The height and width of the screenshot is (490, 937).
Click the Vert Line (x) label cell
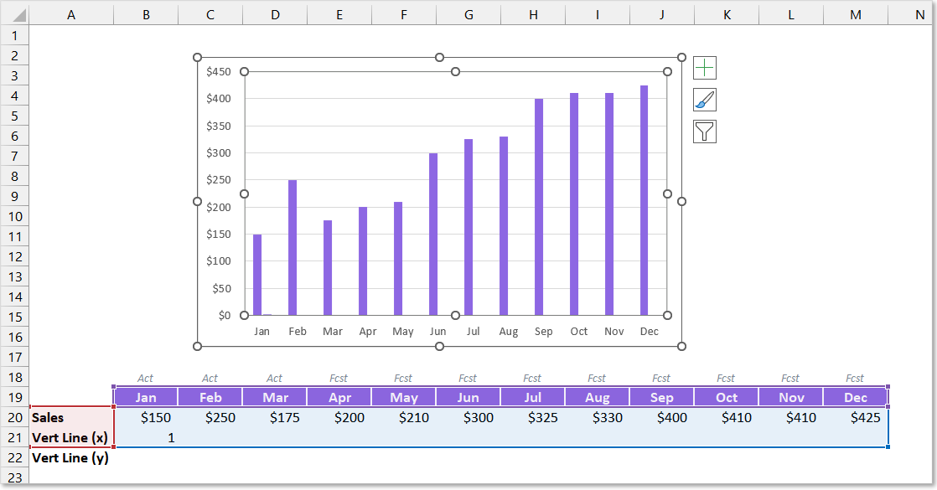coord(71,437)
